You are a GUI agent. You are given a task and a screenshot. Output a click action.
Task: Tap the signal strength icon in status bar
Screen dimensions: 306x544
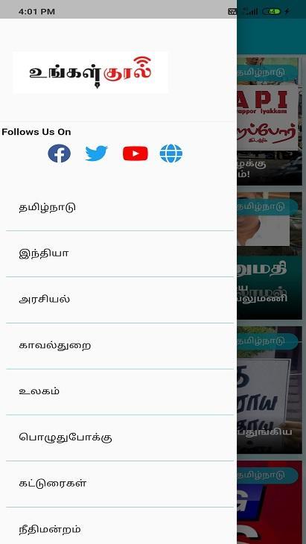click(x=251, y=11)
